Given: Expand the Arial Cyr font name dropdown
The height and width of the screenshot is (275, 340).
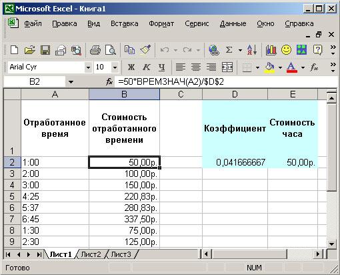Looking at the screenshot, I should tap(88, 67).
